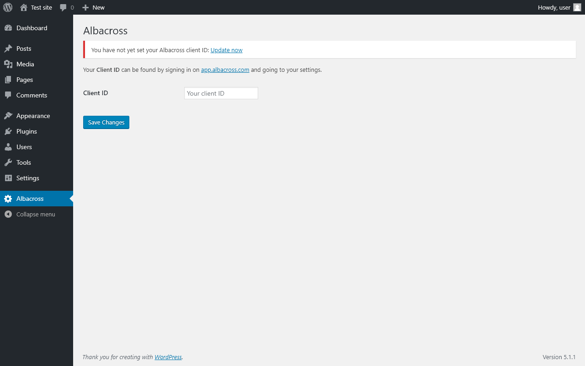This screenshot has width=585, height=366.
Task: Click the Posts pushpin icon
Action: 8,48
